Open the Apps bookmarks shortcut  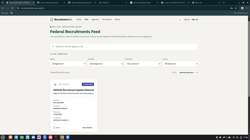[x=5, y=13]
